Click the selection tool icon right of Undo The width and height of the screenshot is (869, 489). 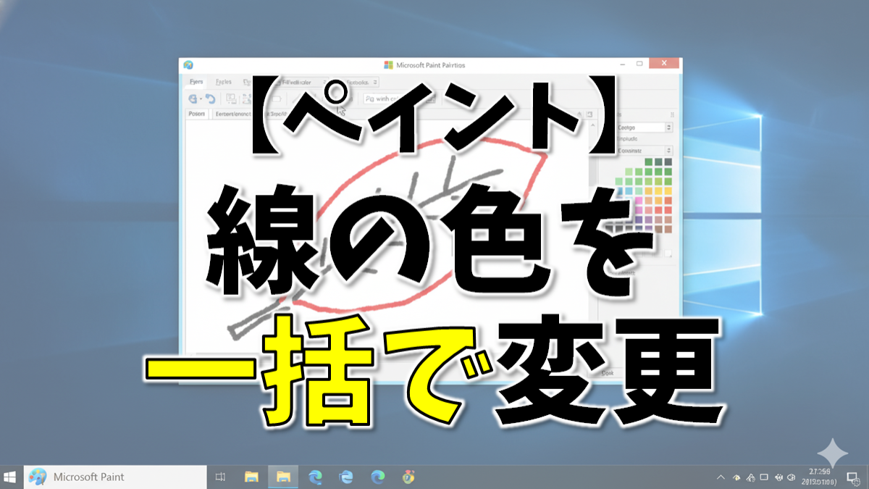231,99
